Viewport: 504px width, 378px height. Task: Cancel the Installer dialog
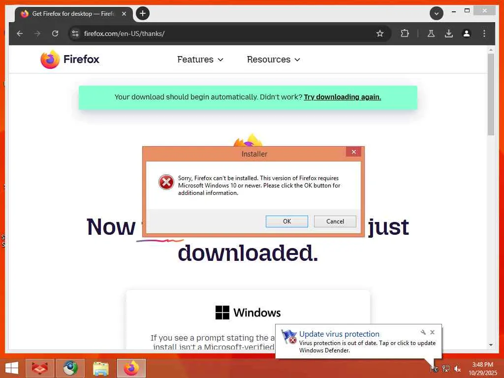pyautogui.click(x=335, y=221)
